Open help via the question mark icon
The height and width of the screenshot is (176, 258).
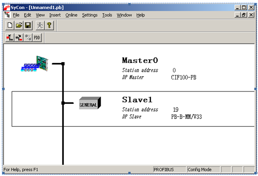click(49, 26)
